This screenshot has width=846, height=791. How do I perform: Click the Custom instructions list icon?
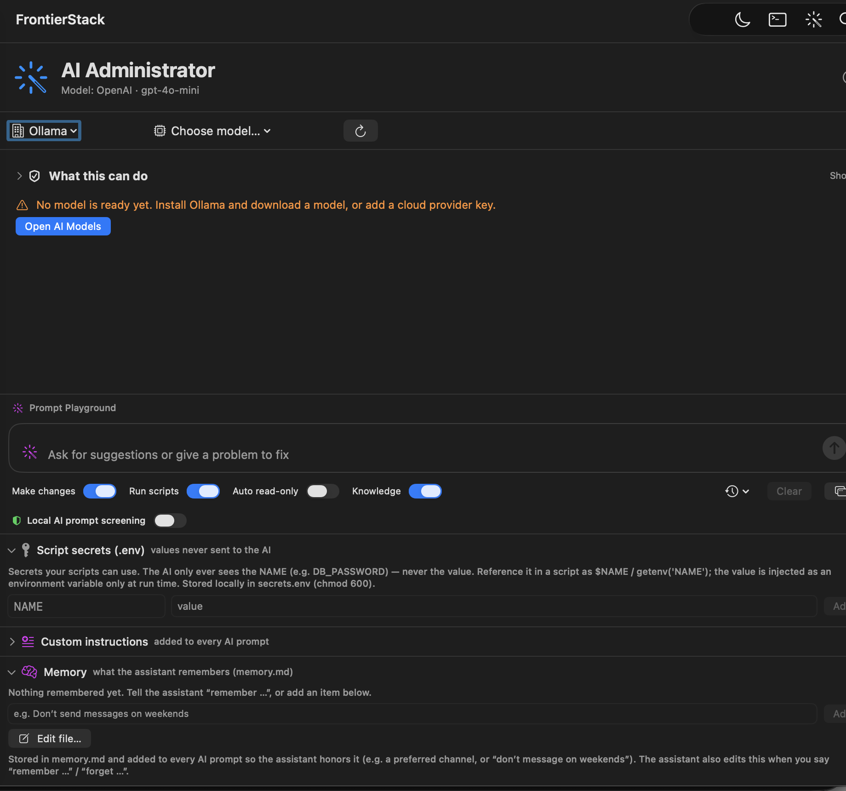coord(28,642)
